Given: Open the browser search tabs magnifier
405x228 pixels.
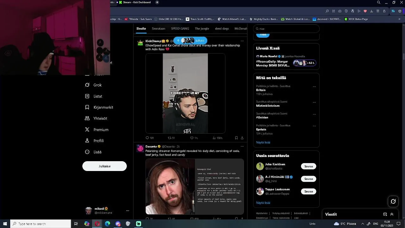Looking at the screenshot, I should click(x=379, y=2).
